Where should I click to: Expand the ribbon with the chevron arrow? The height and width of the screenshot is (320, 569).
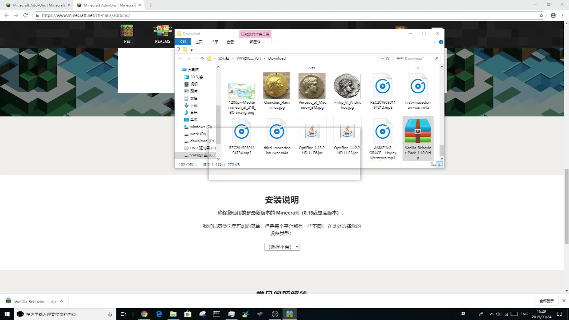[x=435, y=42]
